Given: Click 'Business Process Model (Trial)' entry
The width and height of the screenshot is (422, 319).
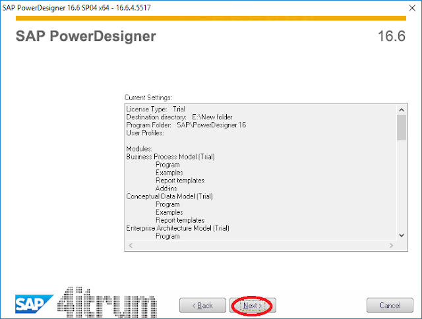Looking at the screenshot, I should tap(170, 157).
